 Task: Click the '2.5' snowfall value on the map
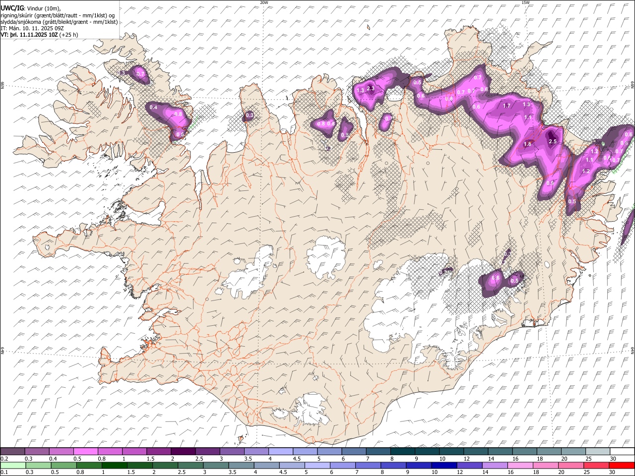coord(553,141)
